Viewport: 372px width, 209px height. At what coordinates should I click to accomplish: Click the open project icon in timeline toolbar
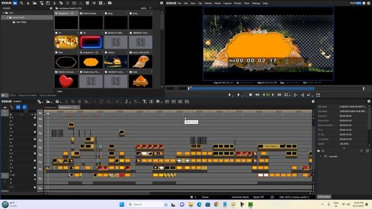coord(48,102)
